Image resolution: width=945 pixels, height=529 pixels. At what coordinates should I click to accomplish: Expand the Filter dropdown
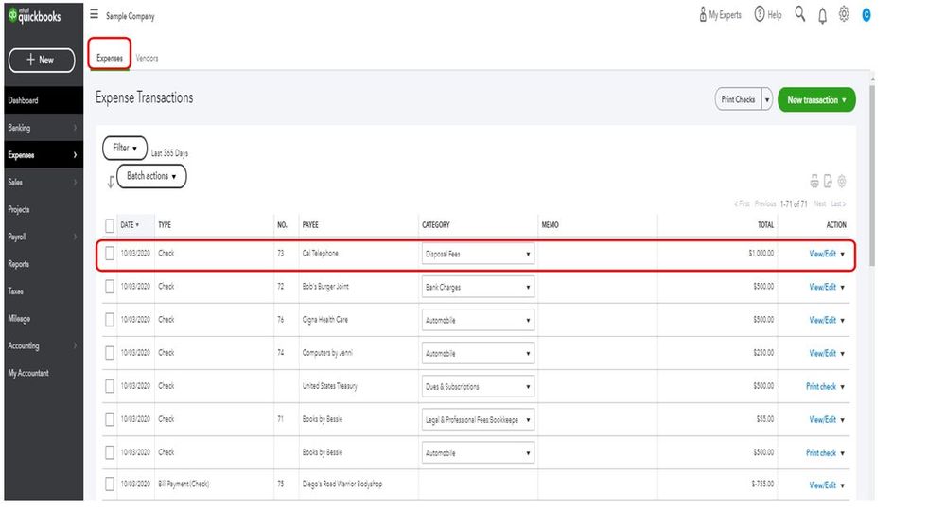[125, 149]
